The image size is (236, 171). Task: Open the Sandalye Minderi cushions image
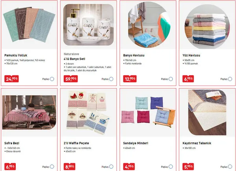tap(148, 112)
